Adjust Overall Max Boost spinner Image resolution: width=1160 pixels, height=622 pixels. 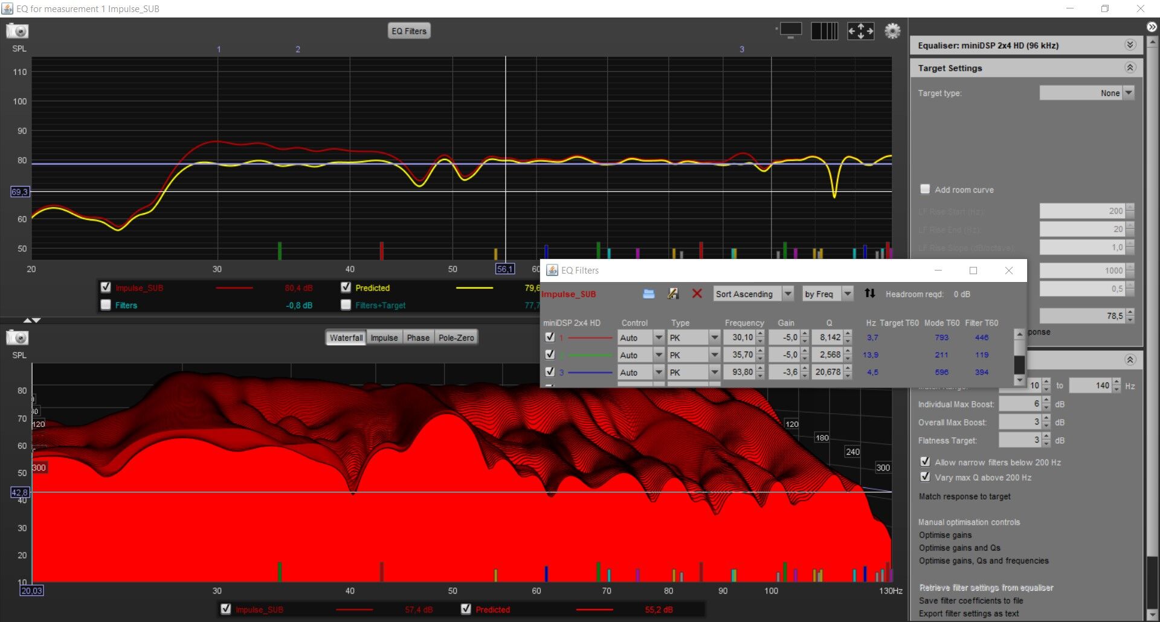(1046, 422)
